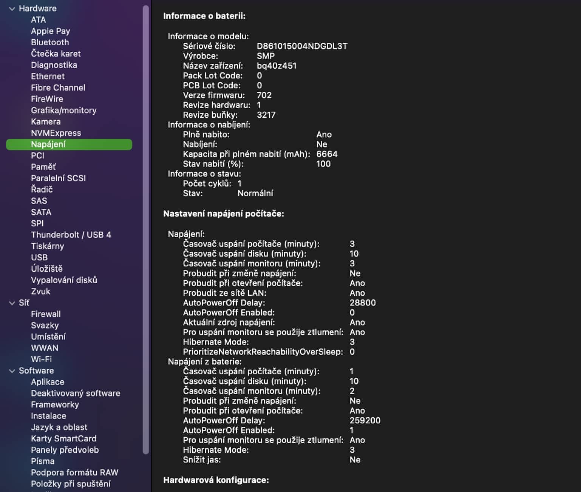Select NVMExpress in hardware list
Screen dimensions: 581x492
coord(56,133)
